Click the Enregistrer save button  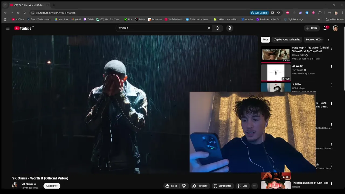(222, 186)
